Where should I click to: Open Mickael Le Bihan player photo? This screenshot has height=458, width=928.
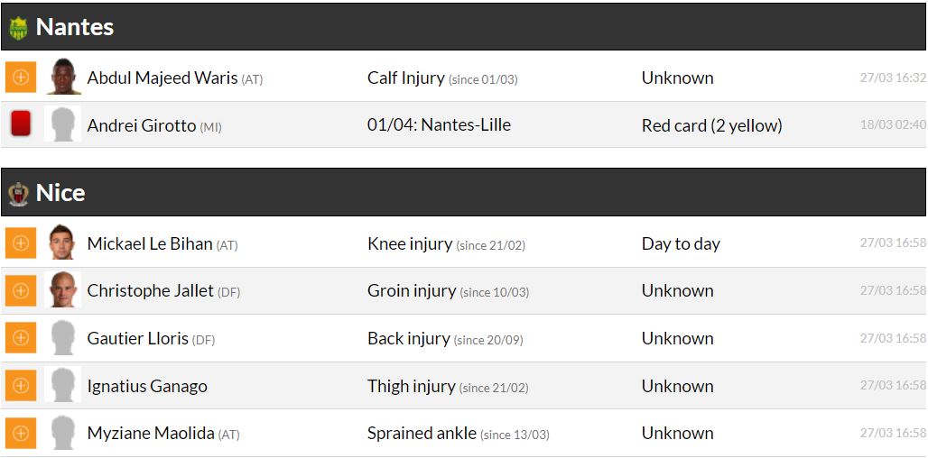[63, 243]
